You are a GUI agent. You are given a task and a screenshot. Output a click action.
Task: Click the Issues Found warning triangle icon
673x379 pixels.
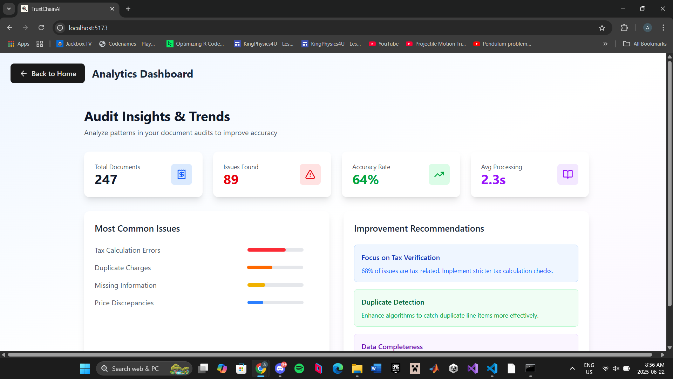pos(310,174)
